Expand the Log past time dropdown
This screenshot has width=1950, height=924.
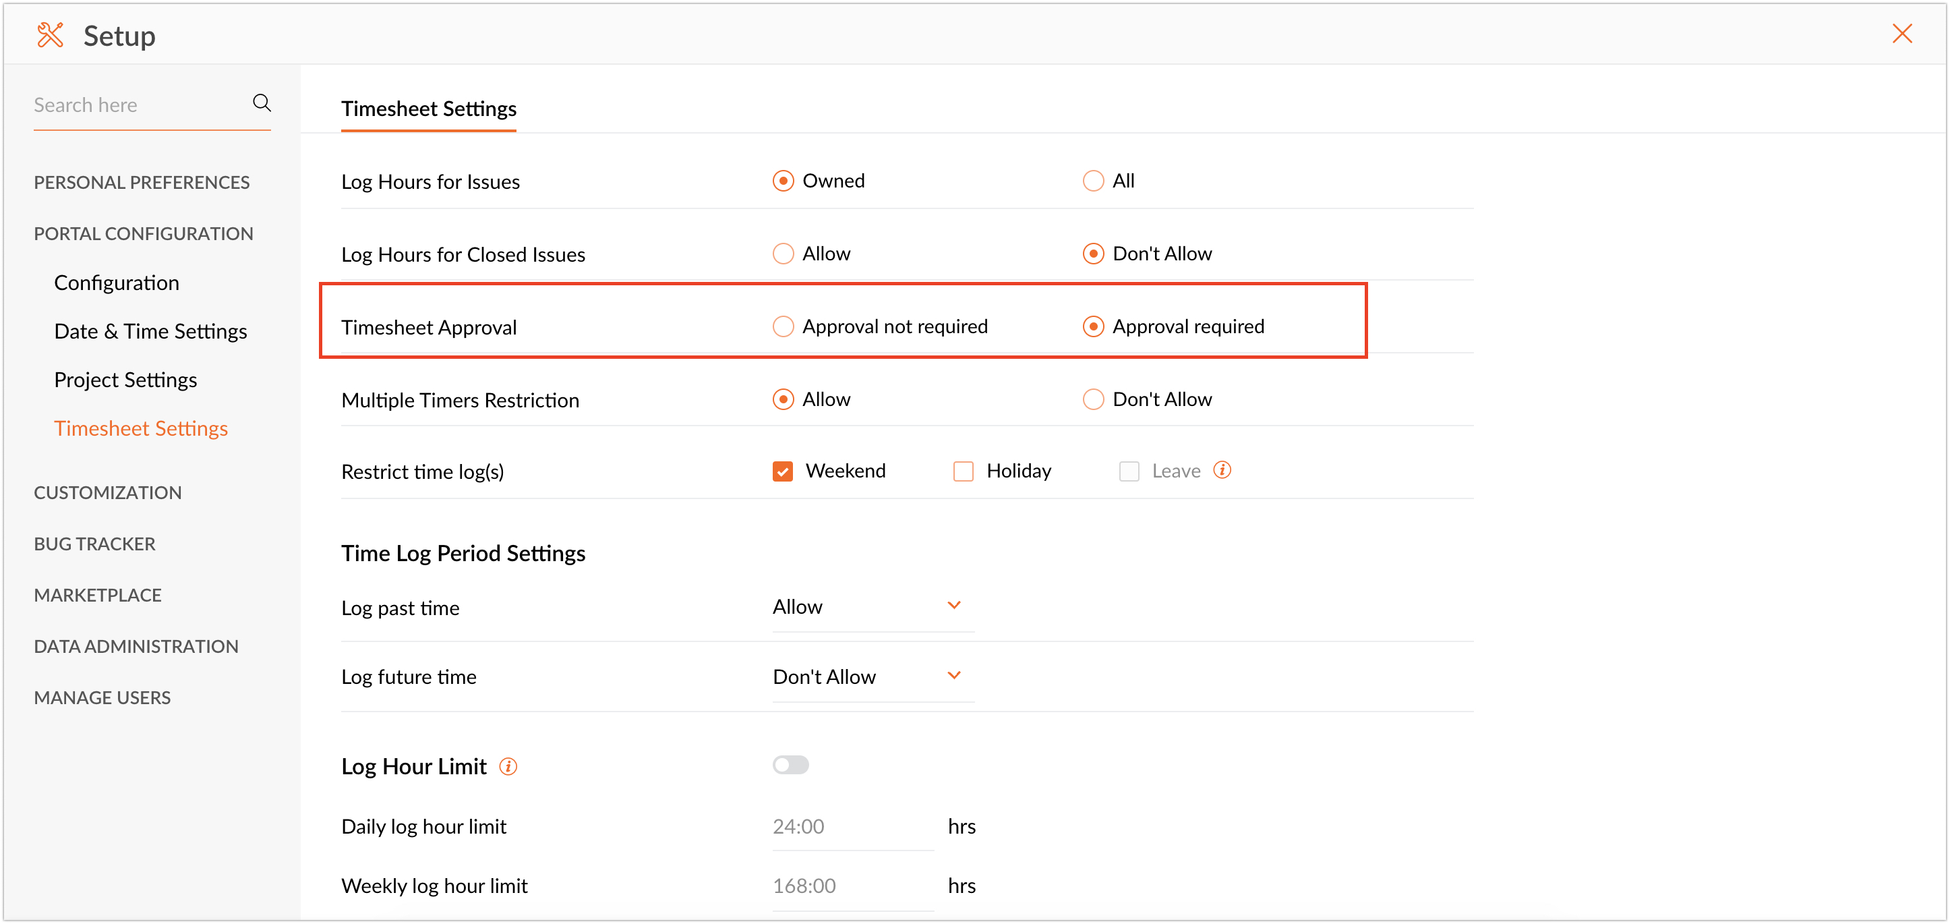pyautogui.click(x=872, y=606)
